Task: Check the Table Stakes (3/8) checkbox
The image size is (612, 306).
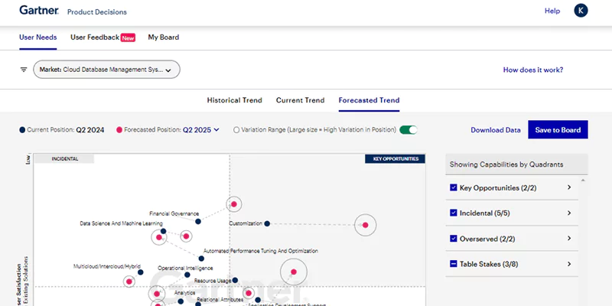Action: 453,264
